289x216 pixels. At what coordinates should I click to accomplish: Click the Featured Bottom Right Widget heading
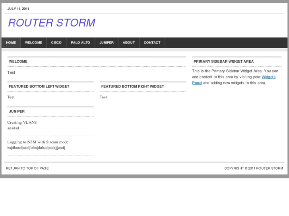(132, 86)
